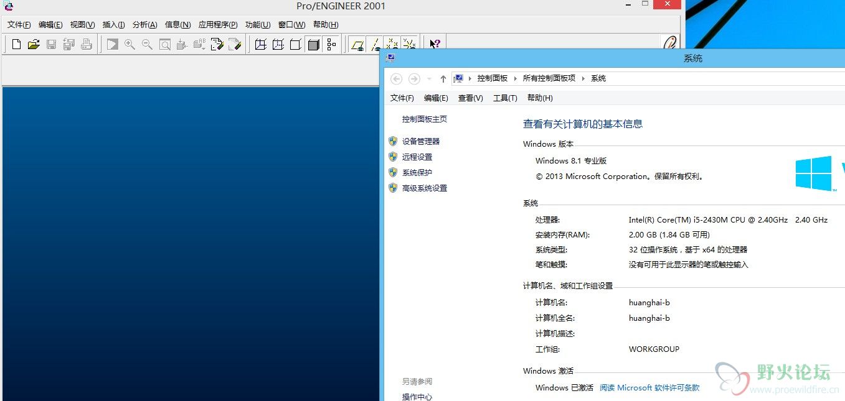Open the 分析(A) menu
This screenshot has width=845, height=401.
point(144,25)
